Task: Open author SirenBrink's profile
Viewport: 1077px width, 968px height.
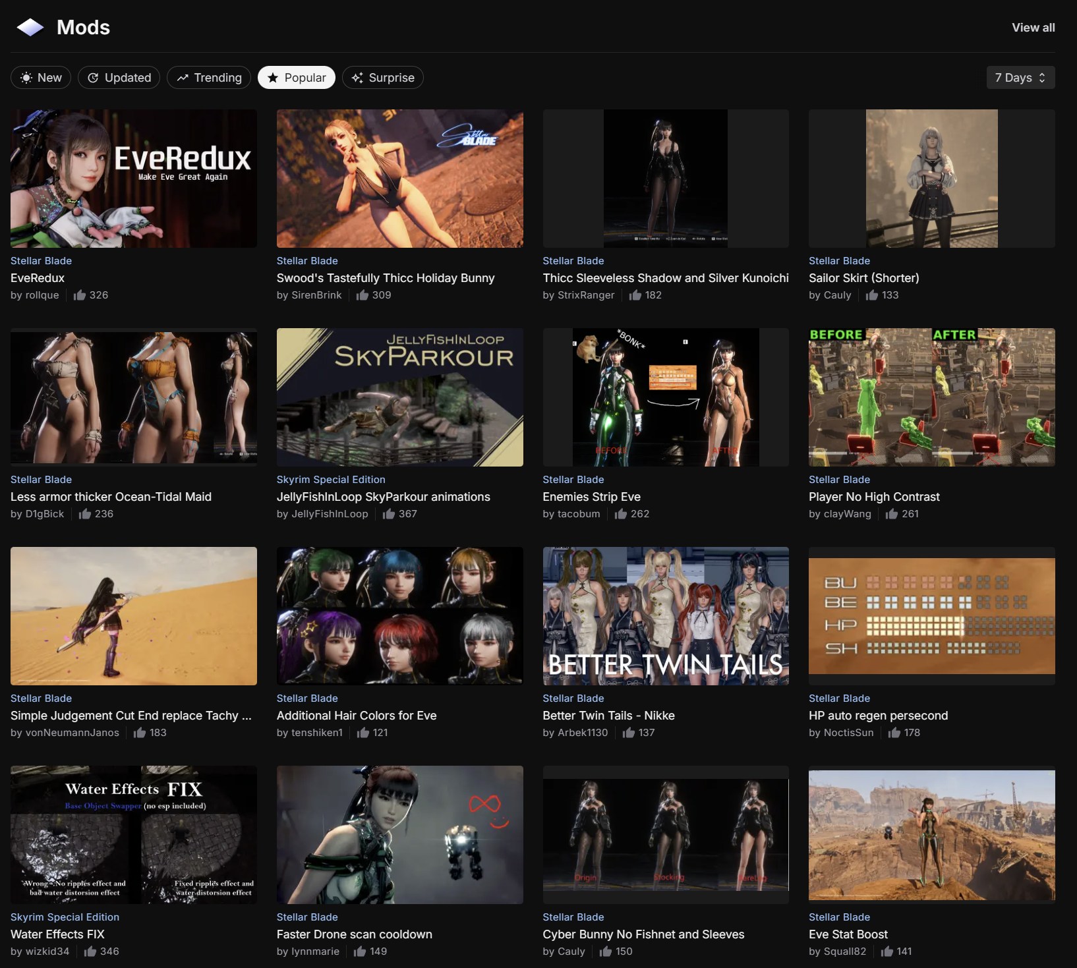Action: tap(316, 295)
